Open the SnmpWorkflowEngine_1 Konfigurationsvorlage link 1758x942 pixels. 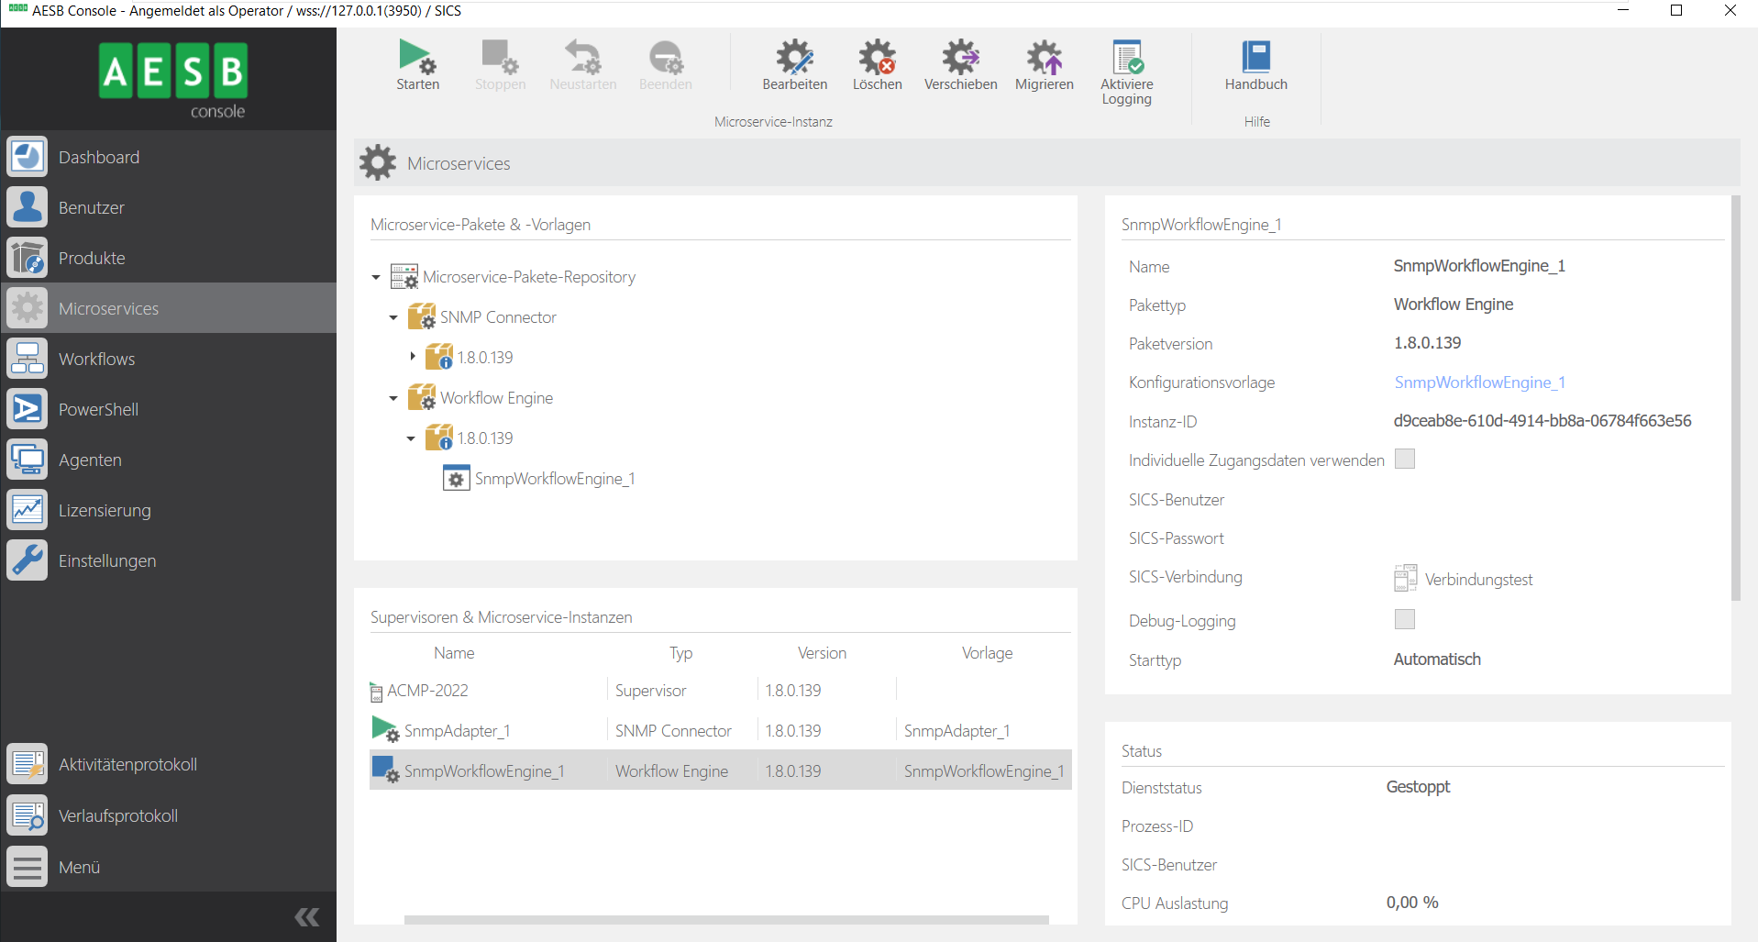pos(1478,382)
